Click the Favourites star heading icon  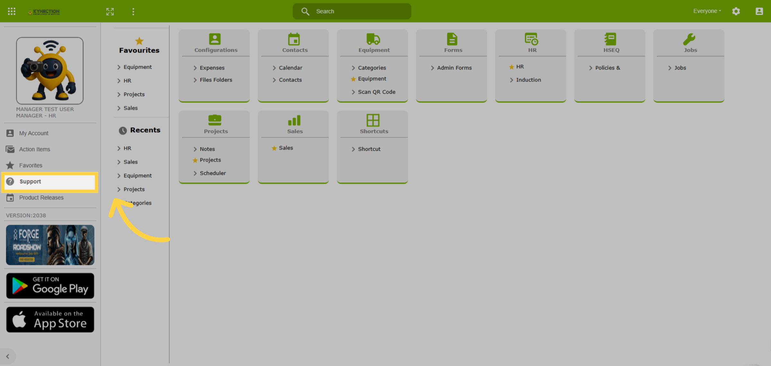click(139, 41)
